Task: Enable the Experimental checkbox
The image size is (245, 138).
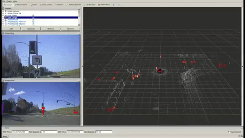Action: tap(229, 132)
